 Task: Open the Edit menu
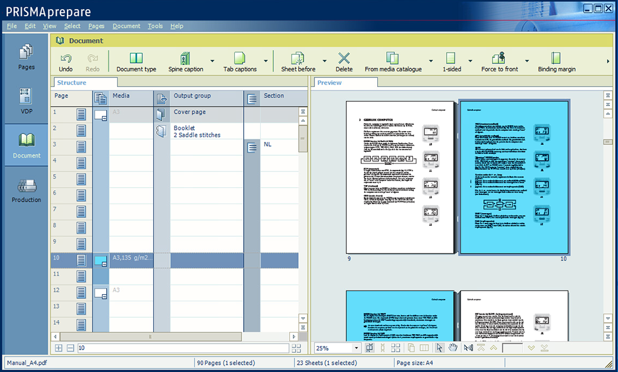point(30,26)
